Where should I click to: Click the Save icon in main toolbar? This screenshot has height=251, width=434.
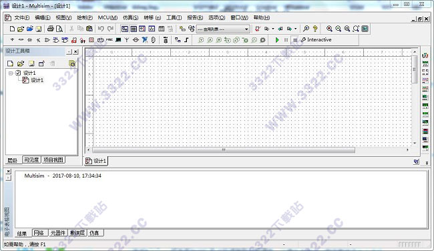pos(39,29)
